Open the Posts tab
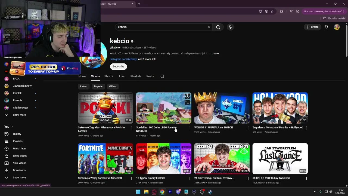Viewport: 348px width, 196px height. point(150,76)
